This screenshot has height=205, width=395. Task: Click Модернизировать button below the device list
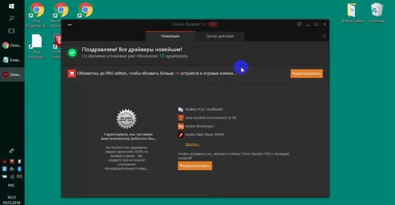(195, 166)
